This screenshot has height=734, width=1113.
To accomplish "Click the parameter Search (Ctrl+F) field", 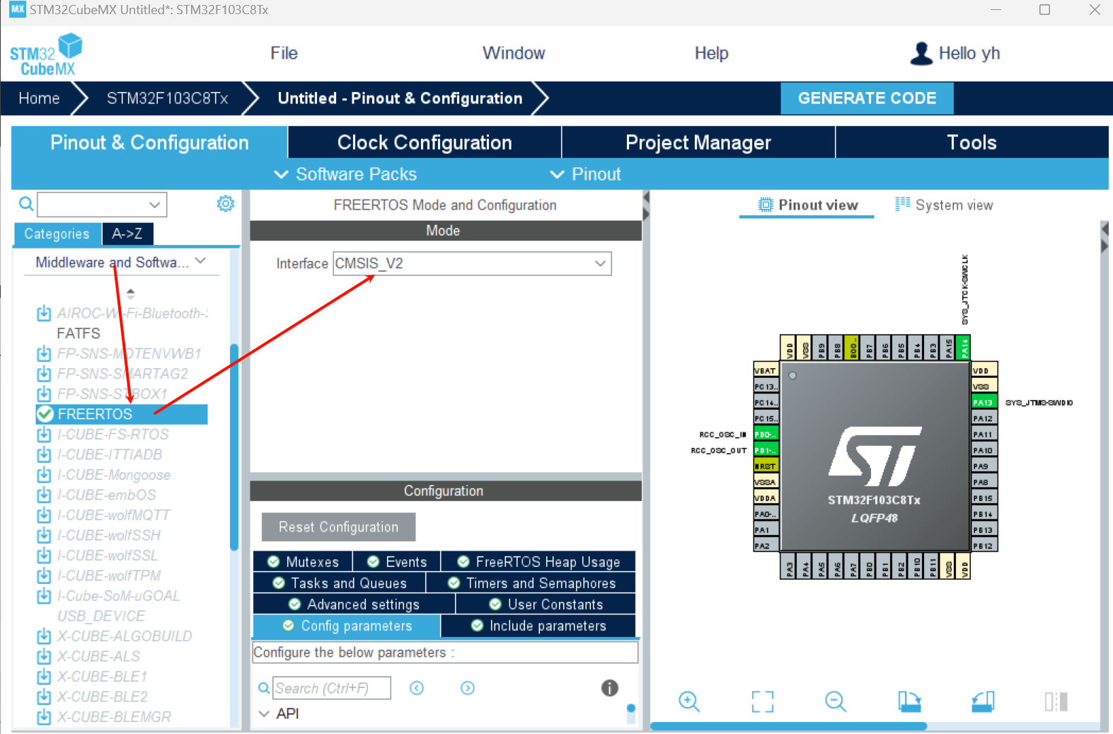I will (332, 688).
